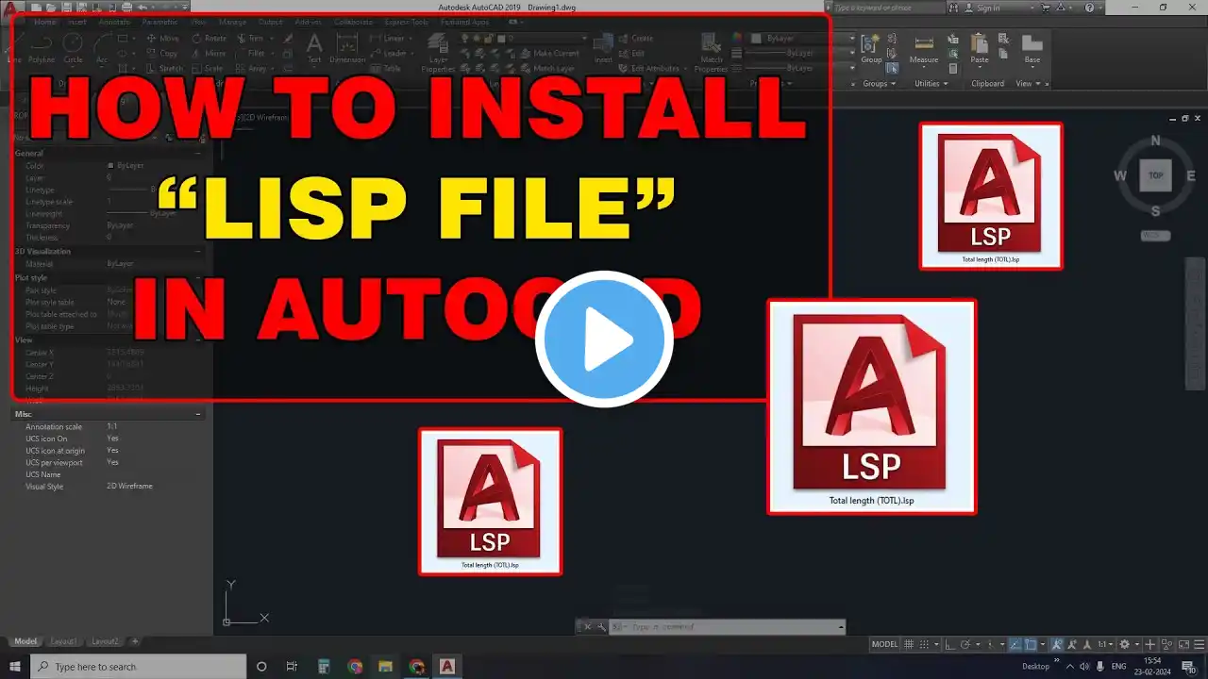
Task: Open Workspace Switching gear icon in status bar
Action: [x=1124, y=644]
